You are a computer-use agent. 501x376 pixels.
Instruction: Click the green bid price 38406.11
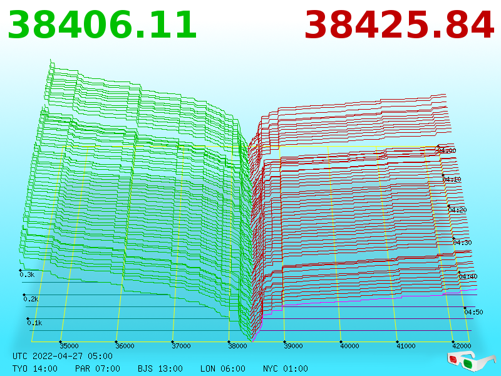tap(102, 25)
